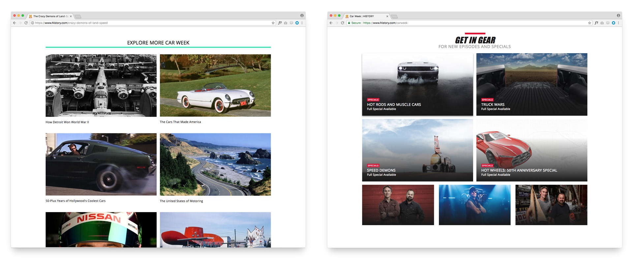
Task: Open the white Corvette photo
Action: 215,85
